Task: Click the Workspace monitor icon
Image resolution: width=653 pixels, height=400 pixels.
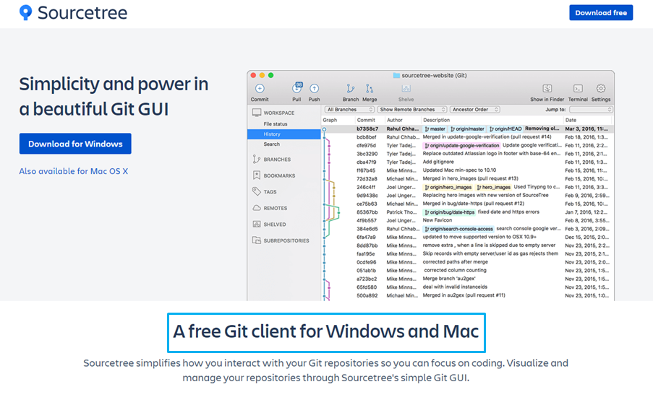Action: tap(257, 113)
